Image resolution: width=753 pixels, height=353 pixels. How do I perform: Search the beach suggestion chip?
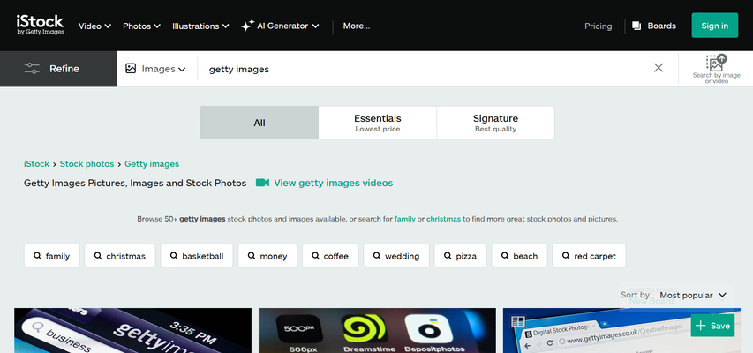(520, 256)
